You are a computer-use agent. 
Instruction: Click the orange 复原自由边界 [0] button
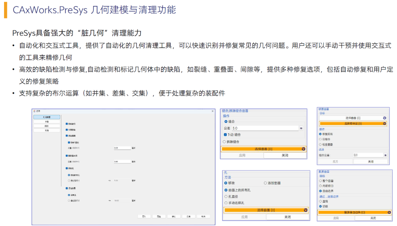pos(354,212)
